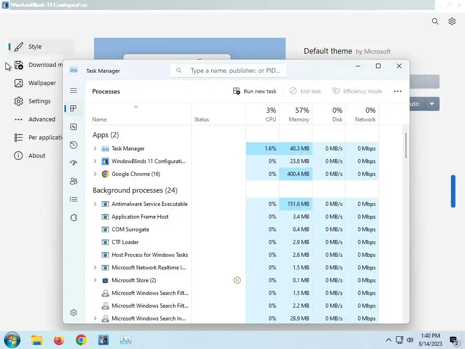Screen dimensions: 465x349
Task: Click network icon in system tray
Action: click(400, 340)
